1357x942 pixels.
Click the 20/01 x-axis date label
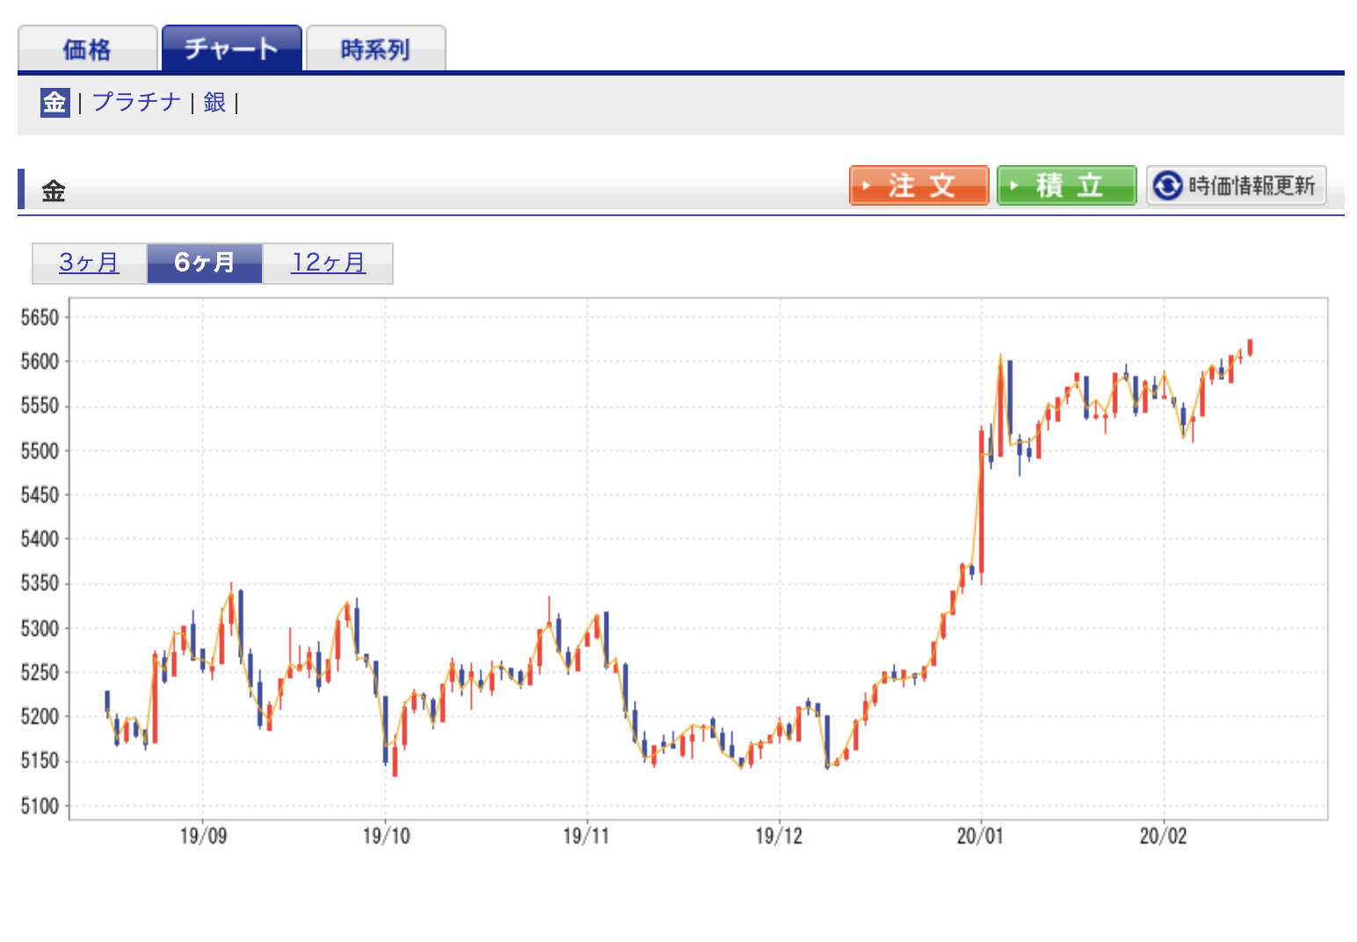(980, 836)
